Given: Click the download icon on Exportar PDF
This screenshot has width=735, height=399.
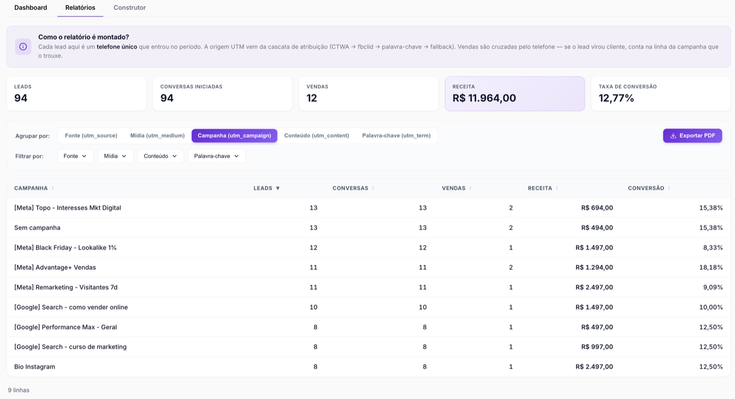Looking at the screenshot, I should tap(673, 136).
